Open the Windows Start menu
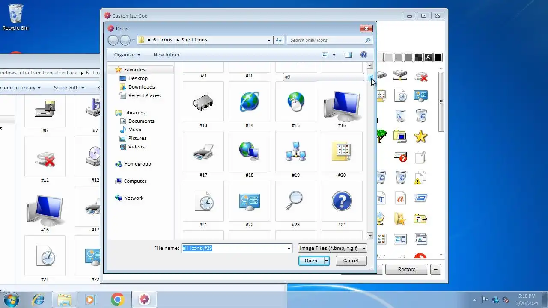The image size is (548, 308). point(11,299)
